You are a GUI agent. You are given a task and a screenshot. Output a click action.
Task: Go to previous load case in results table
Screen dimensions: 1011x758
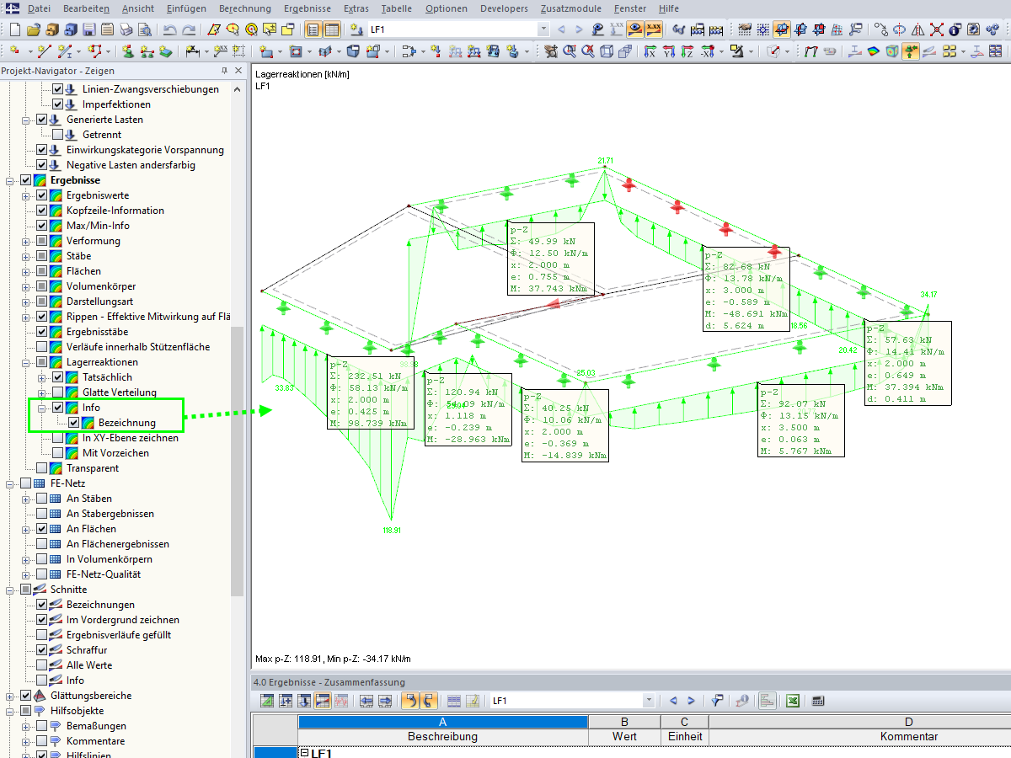point(672,701)
